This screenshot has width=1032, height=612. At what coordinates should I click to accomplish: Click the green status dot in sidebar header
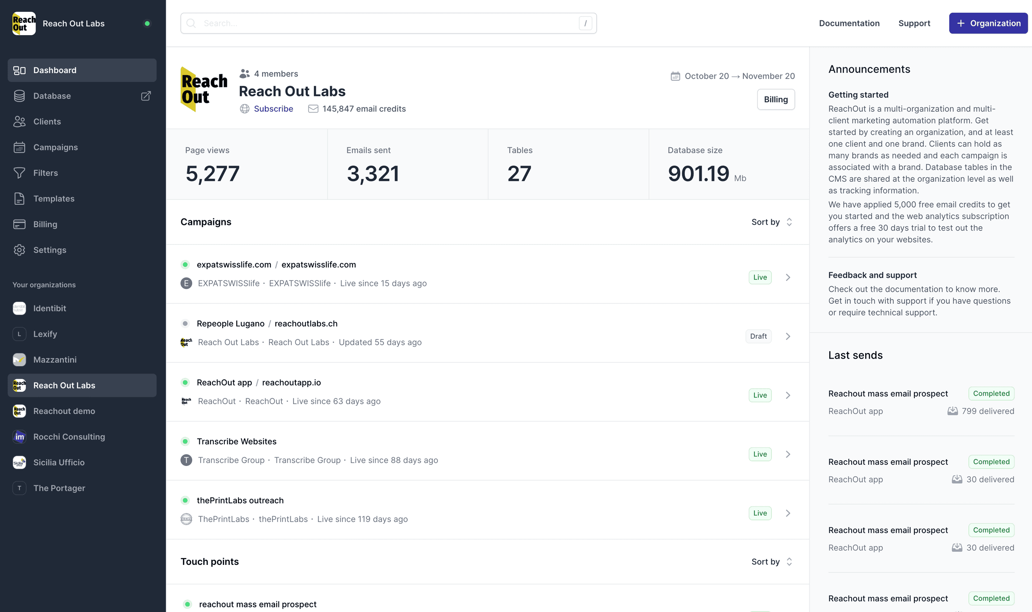pos(147,23)
